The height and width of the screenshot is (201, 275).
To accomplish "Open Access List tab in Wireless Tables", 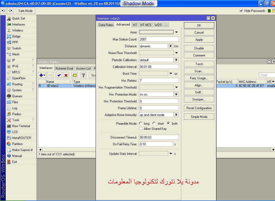I will pos(83,68).
